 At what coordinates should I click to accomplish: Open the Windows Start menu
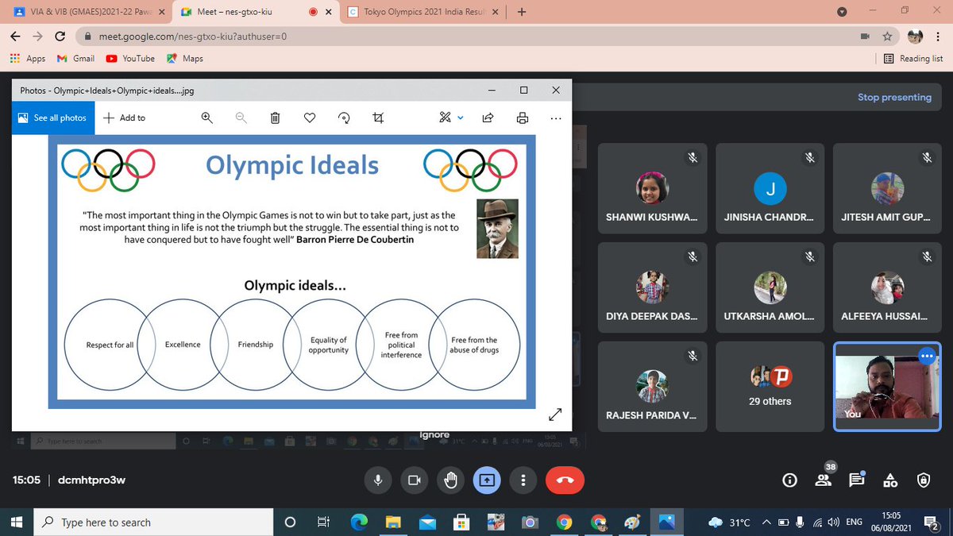click(x=16, y=522)
